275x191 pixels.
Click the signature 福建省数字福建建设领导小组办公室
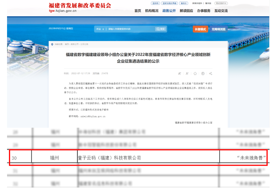tap(194, 123)
